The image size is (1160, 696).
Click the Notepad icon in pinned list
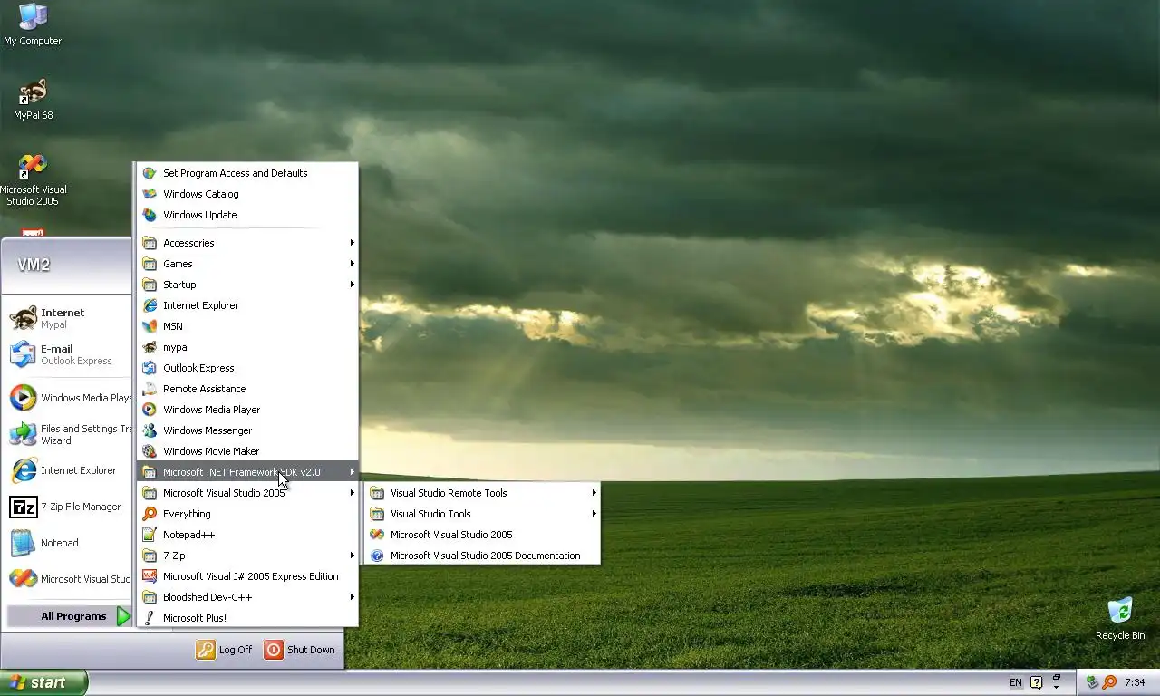tap(23, 543)
